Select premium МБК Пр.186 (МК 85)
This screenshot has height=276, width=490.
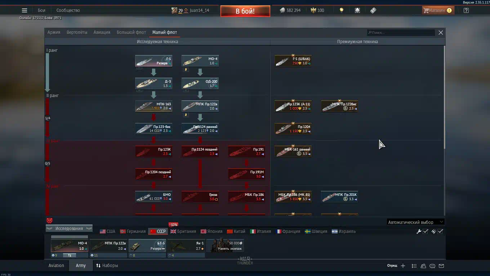(x=293, y=197)
